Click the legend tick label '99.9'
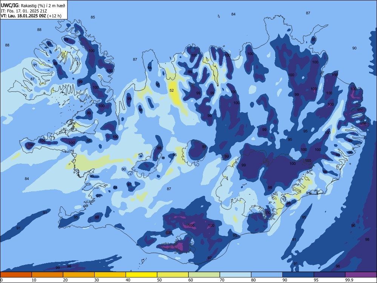This screenshot has width=377, height=283. [349, 280]
